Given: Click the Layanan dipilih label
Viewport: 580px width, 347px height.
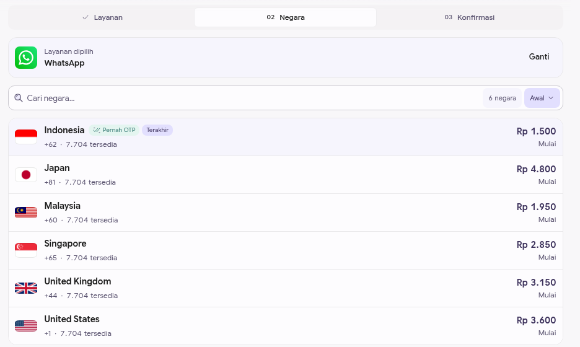Looking at the screenshot, I should (x=69, y=51).
